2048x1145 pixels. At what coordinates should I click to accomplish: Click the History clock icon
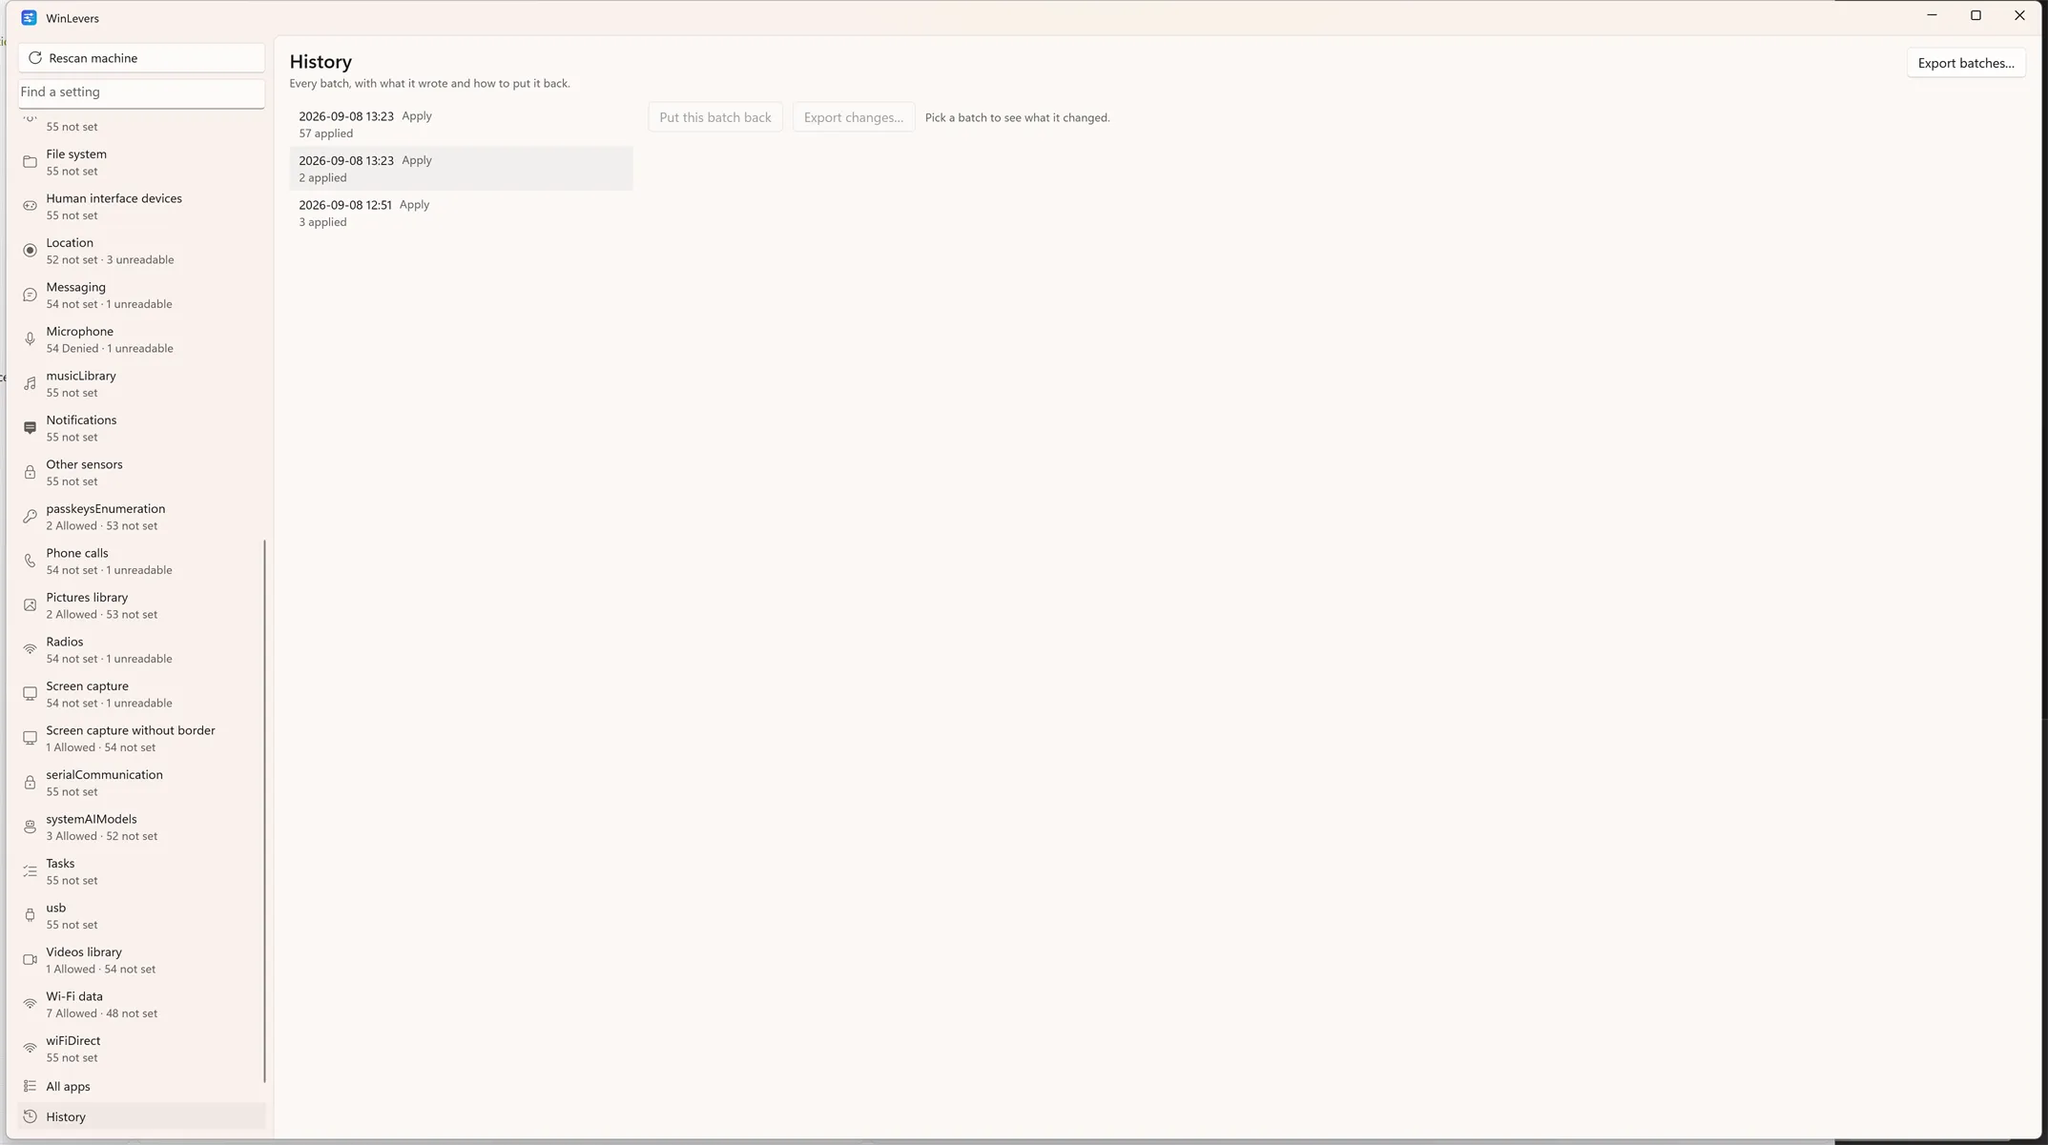click(x=30, y=1116)
